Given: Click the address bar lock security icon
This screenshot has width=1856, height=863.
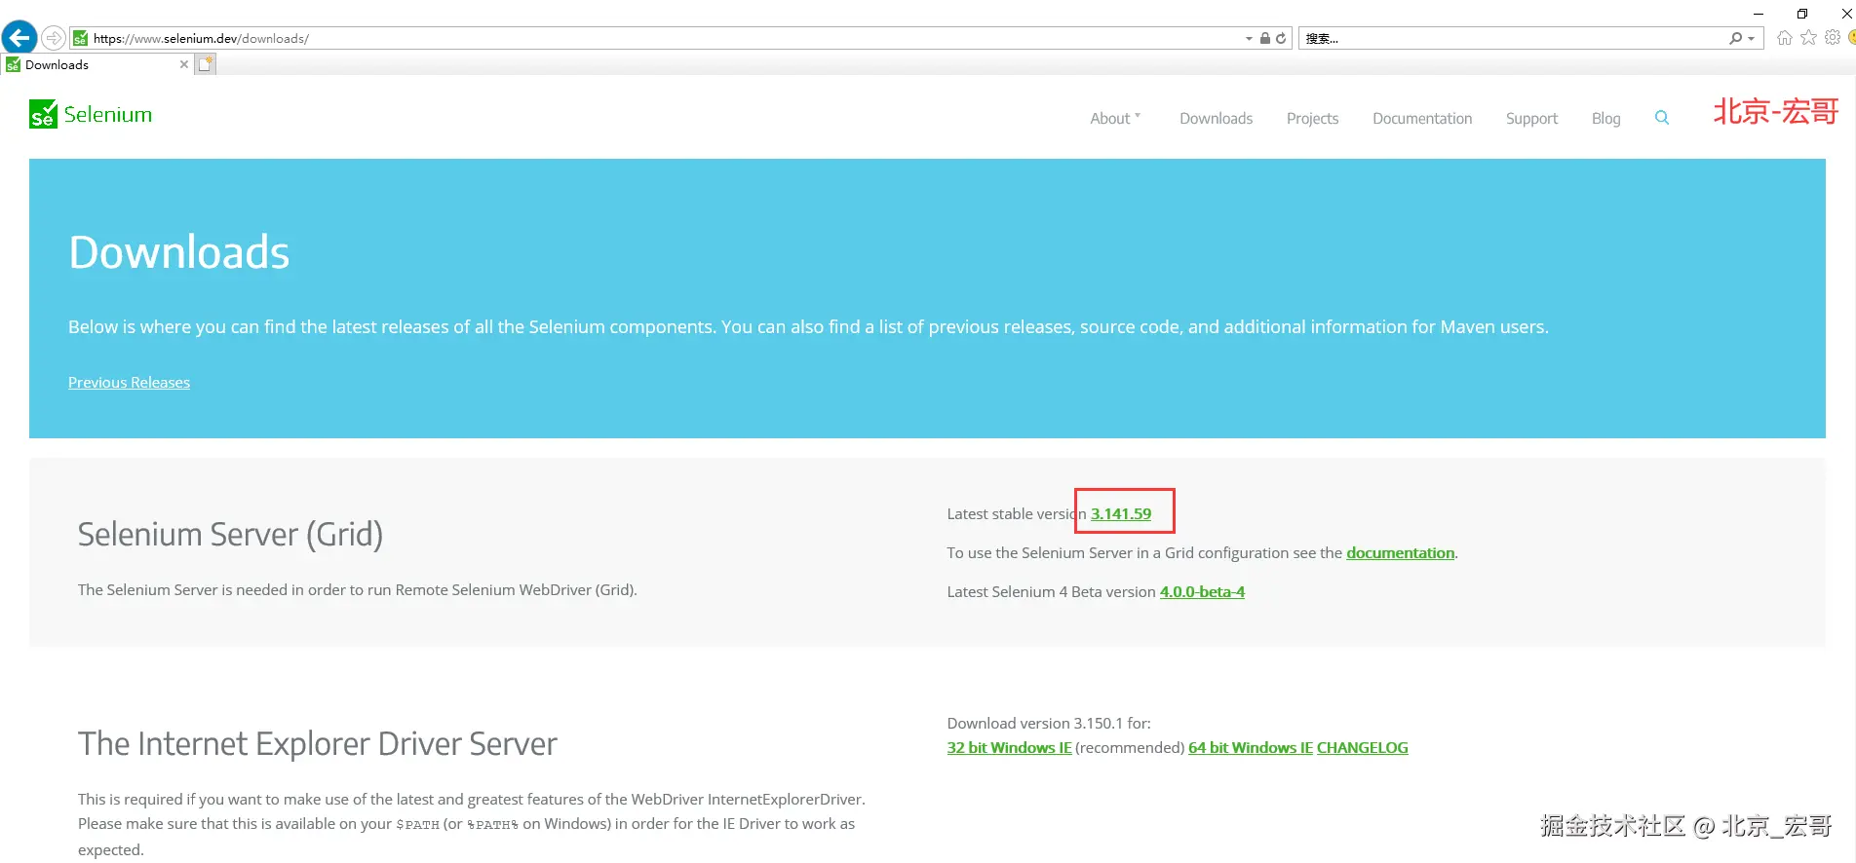Looking at the screenshot, I should (x=1265, y=38).
